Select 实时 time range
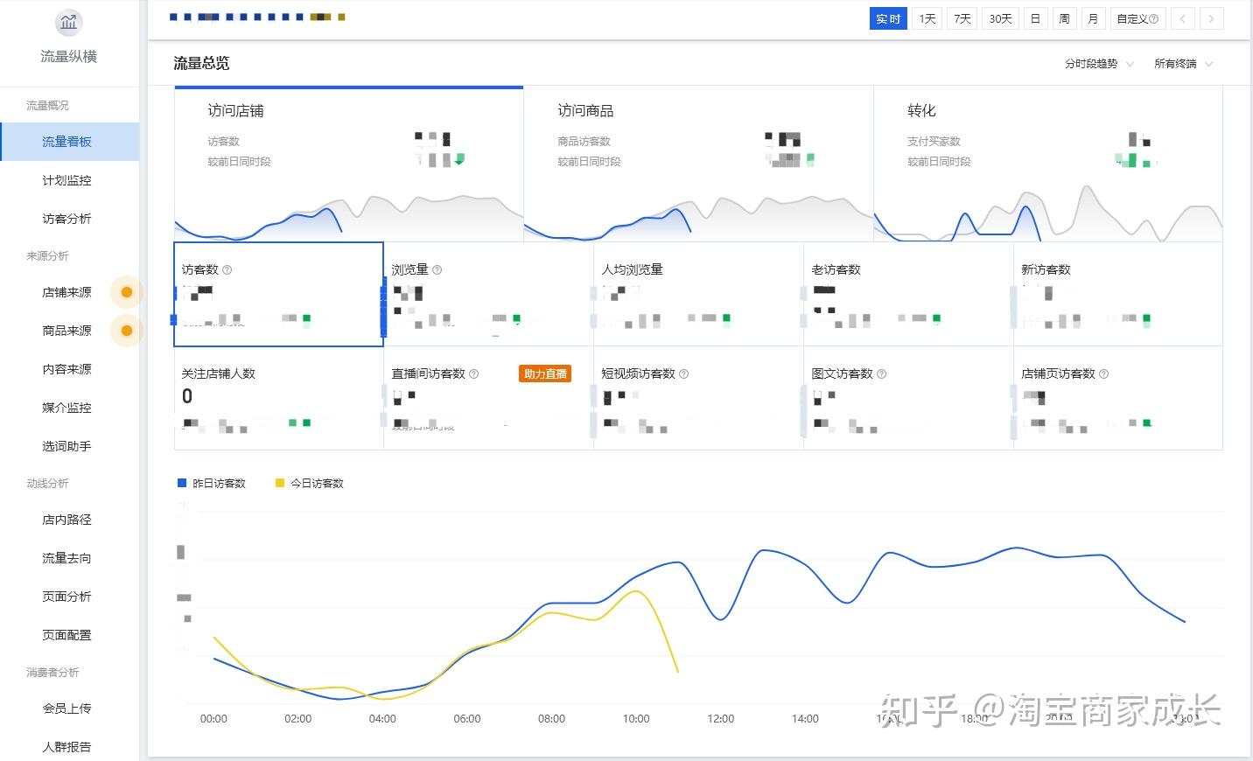 coord(888,18)
